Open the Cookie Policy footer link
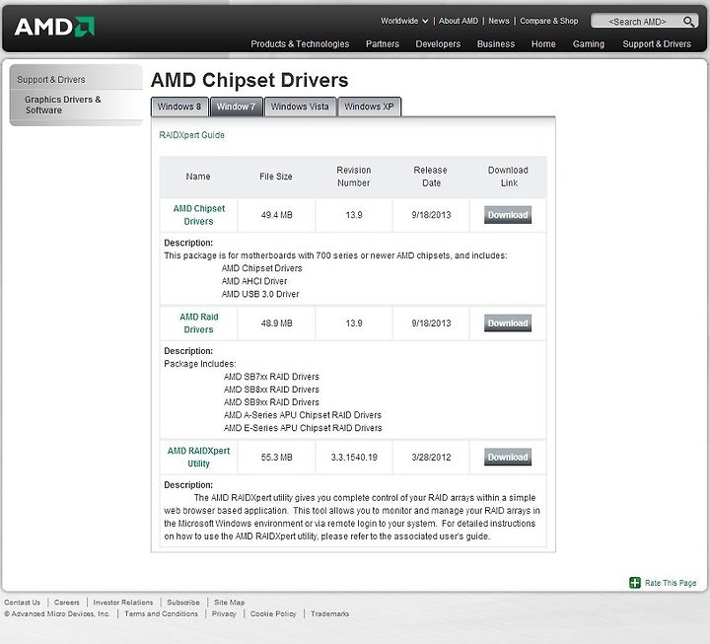This screenshot has width=710, height=644. [x=273, y=613]
